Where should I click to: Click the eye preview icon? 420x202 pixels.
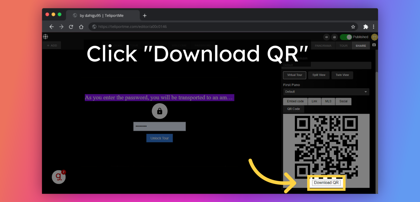[x=327, y=37]
